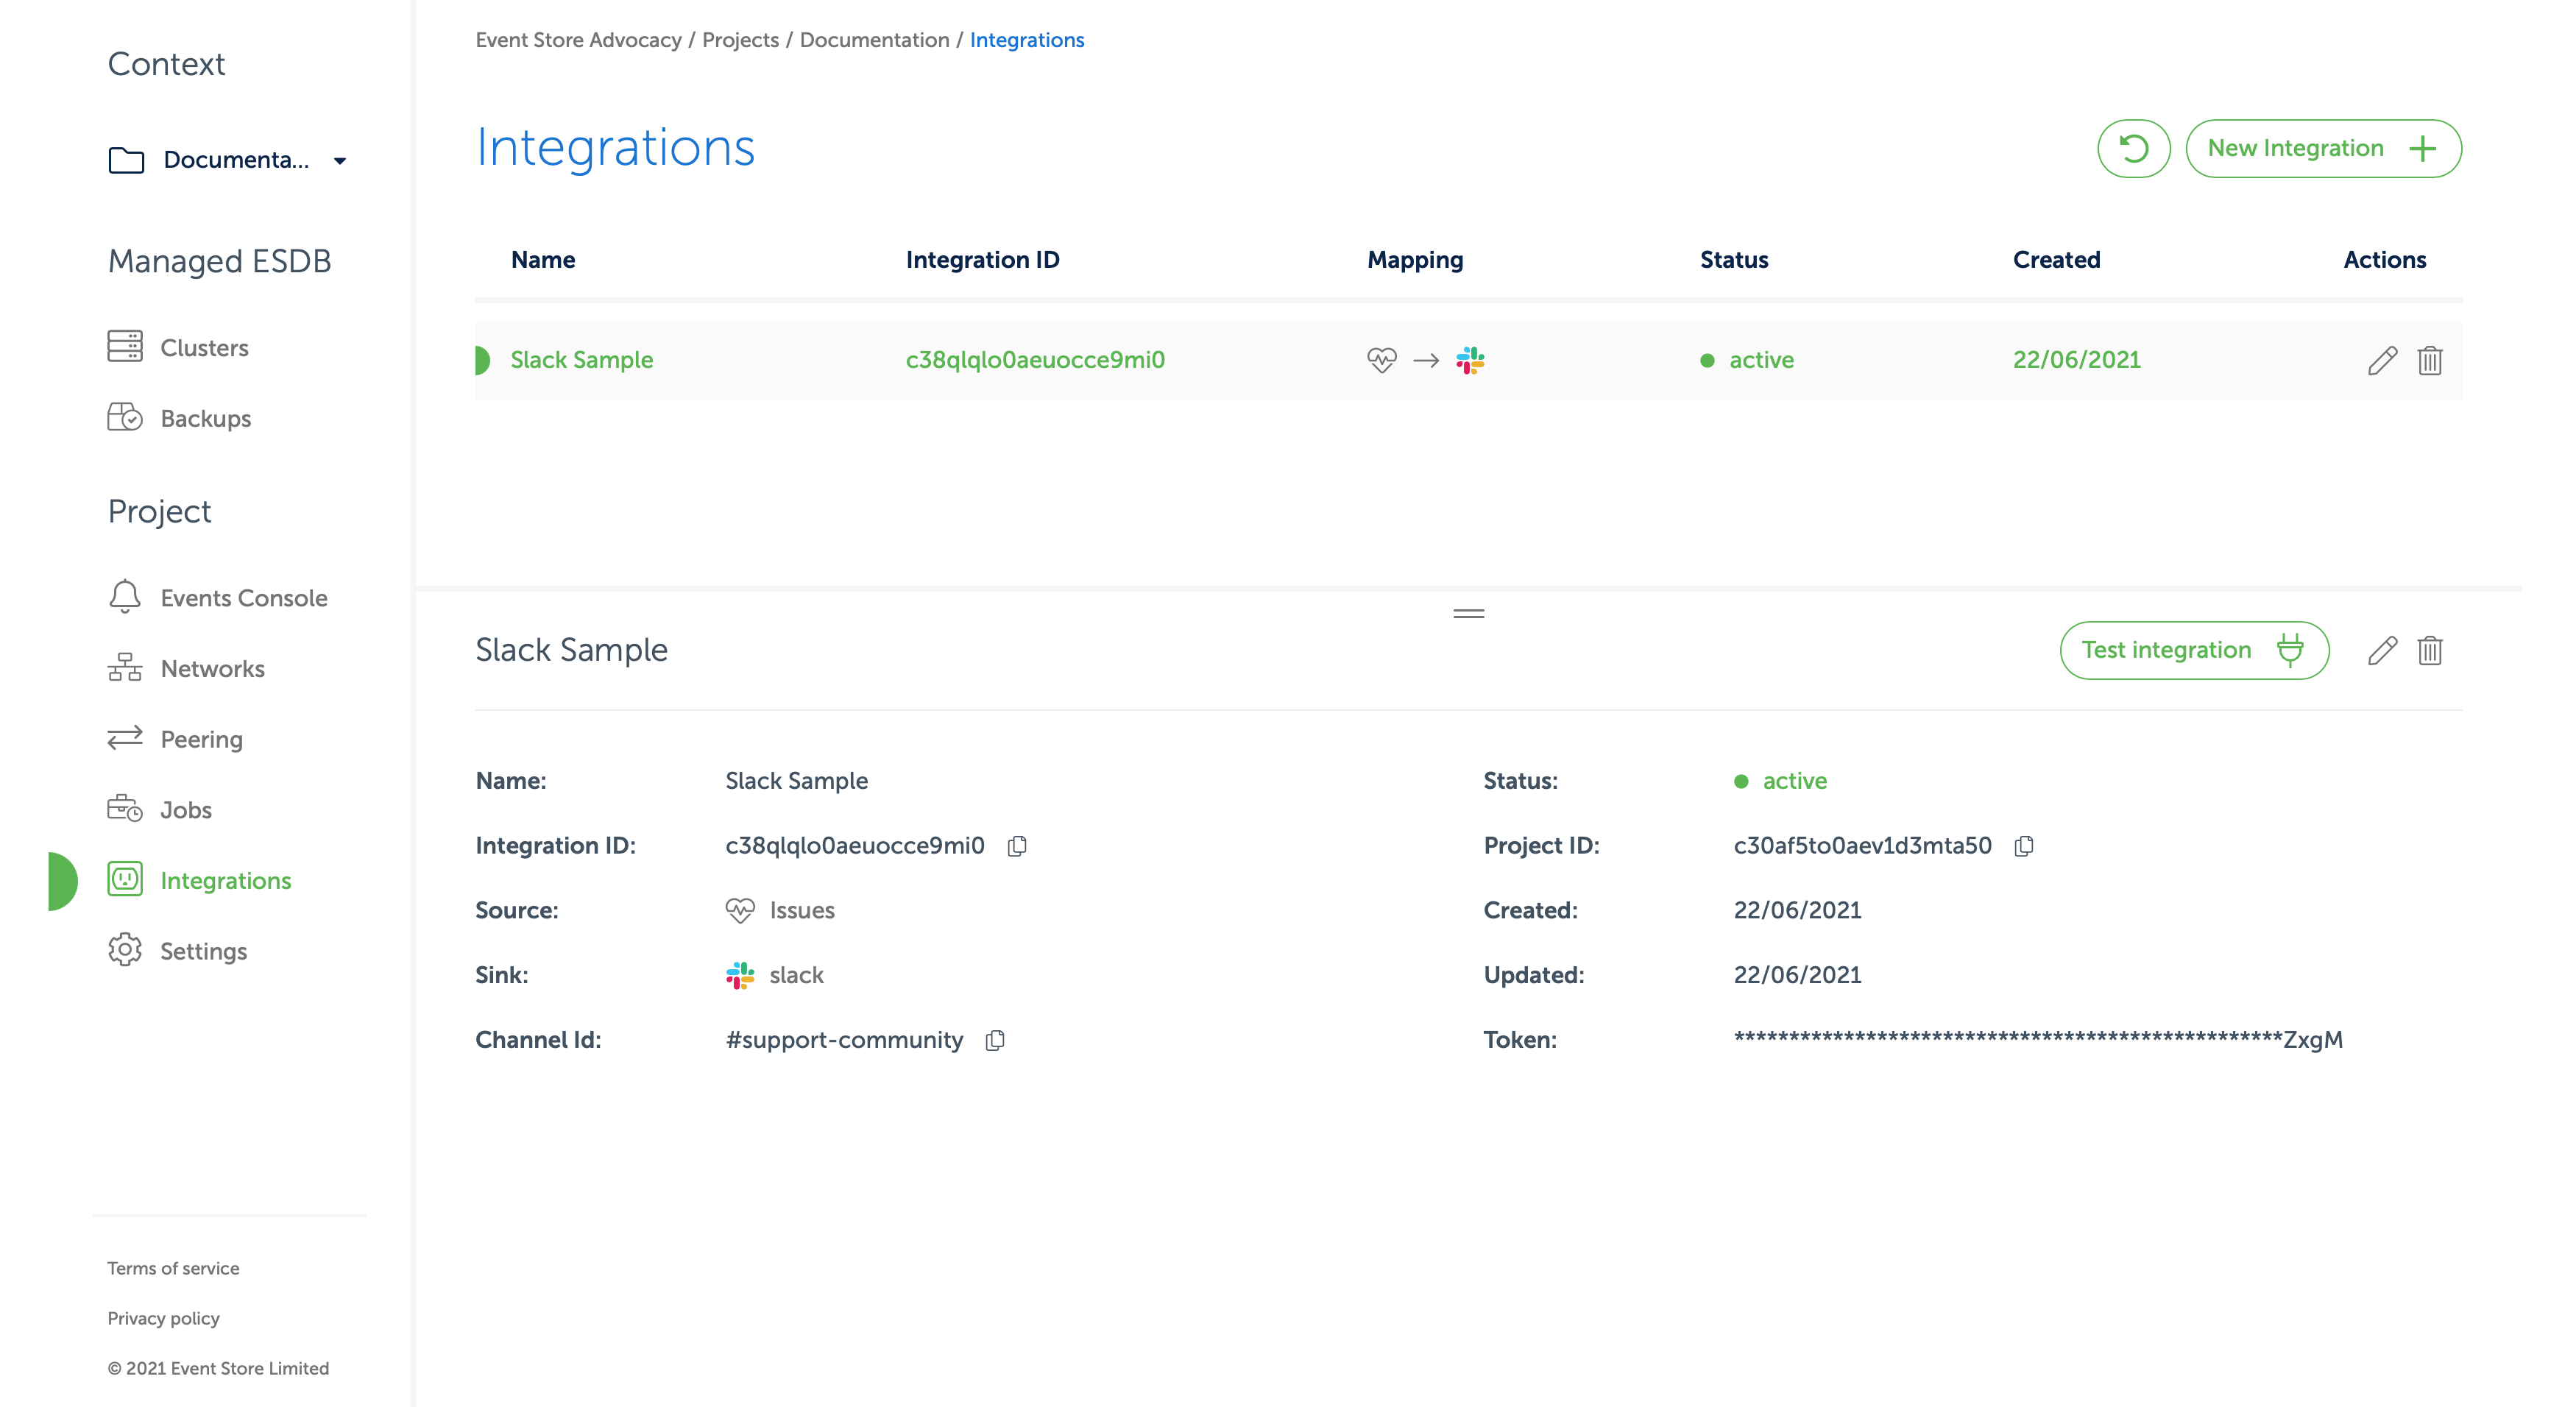Click the edit pencil in details panel
The width and height of the screenshot is (2576, 1407).
(x=2382, y=651)
